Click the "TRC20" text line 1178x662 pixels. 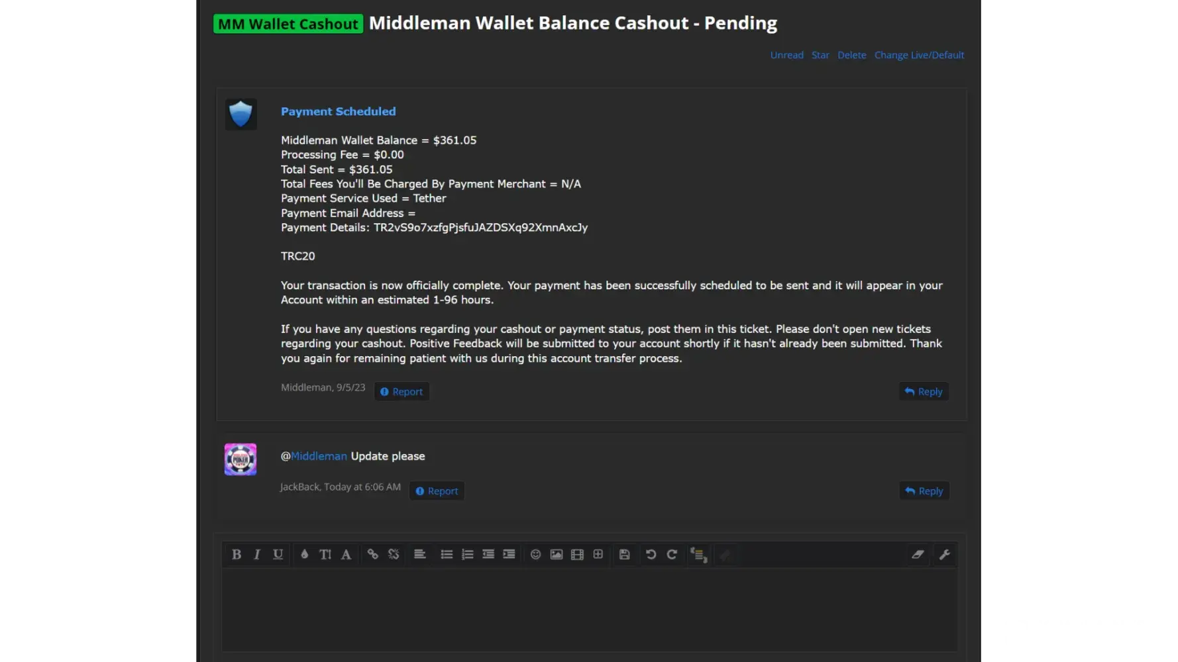(298, 256)
